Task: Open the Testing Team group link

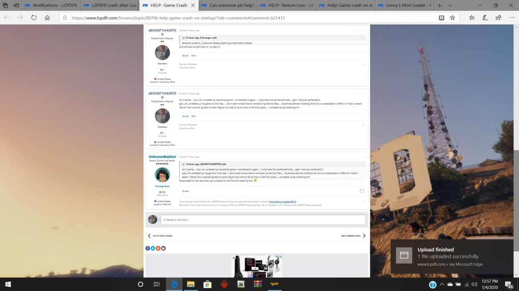Action: [x=162, y=186]
